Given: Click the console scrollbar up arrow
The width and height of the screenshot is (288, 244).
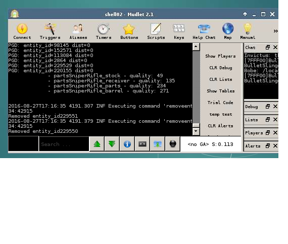Looking at the screenshot, I should pyautogui.click(x=196, y=47).
